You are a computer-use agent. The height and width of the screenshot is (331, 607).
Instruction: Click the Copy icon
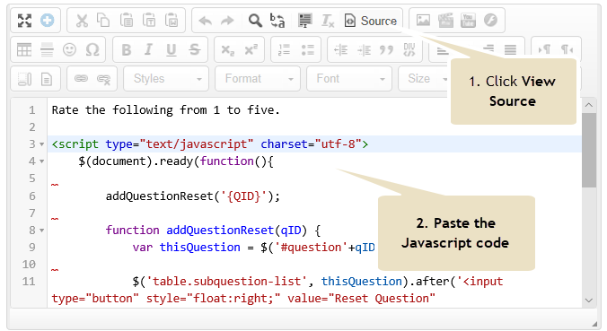[x=103, y=20]
